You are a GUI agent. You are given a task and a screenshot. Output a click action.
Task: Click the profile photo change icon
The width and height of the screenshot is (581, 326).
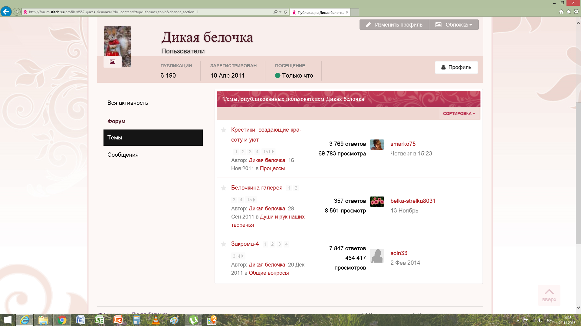click(112, 62)
